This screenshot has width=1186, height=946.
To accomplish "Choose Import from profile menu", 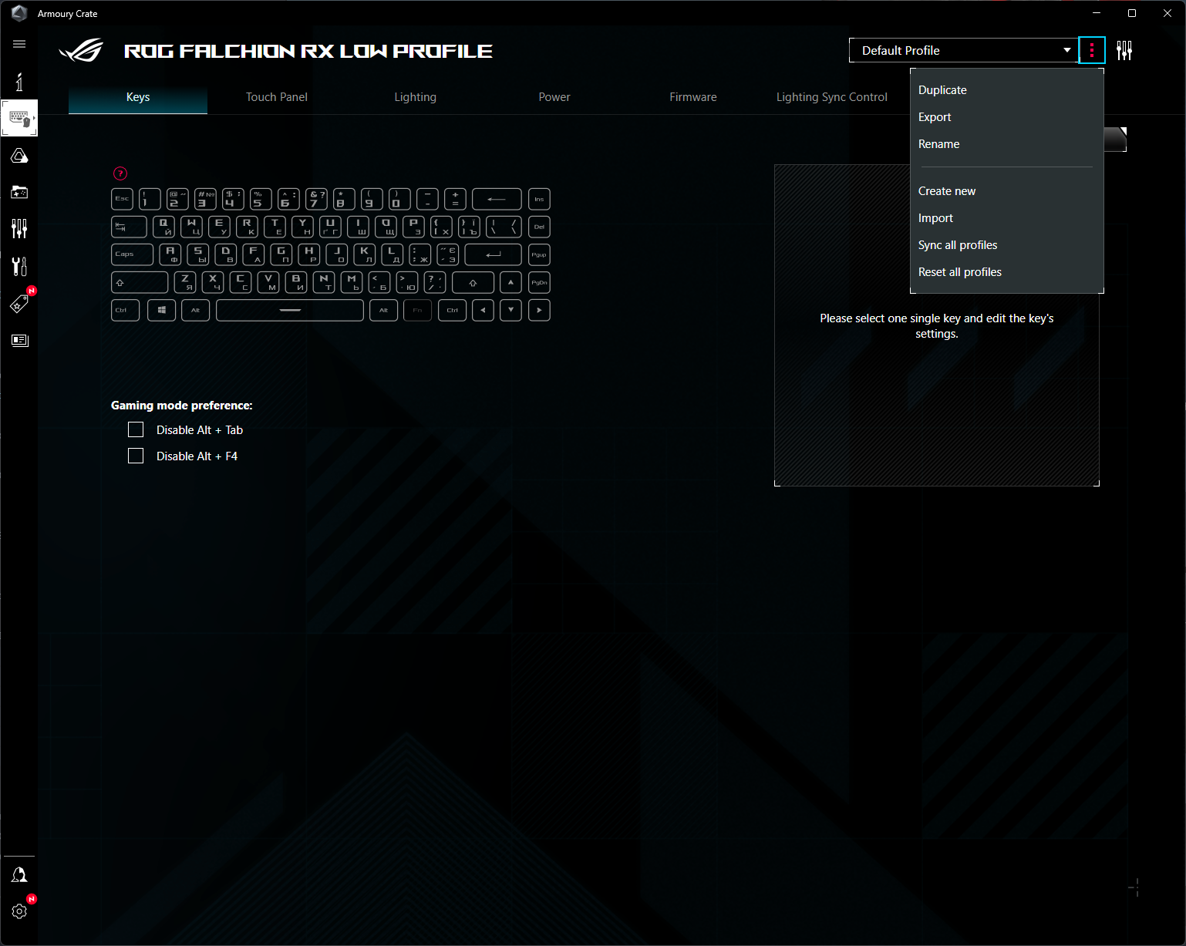I will 1007,218.
